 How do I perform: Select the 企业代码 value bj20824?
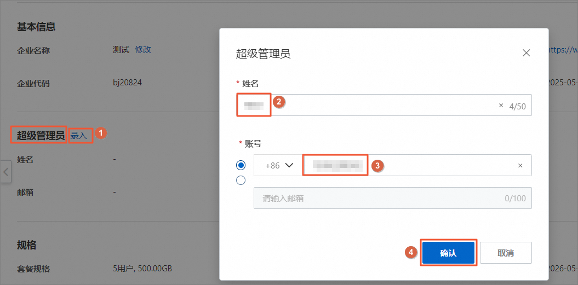coord(128,83)
